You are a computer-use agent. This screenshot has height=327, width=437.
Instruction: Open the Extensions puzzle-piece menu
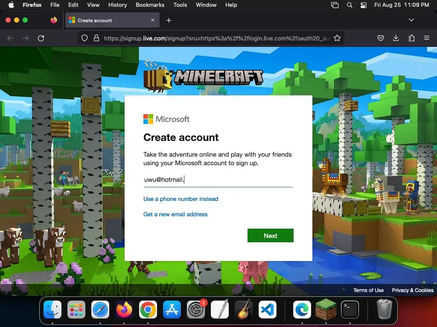(x=411, y=38)
